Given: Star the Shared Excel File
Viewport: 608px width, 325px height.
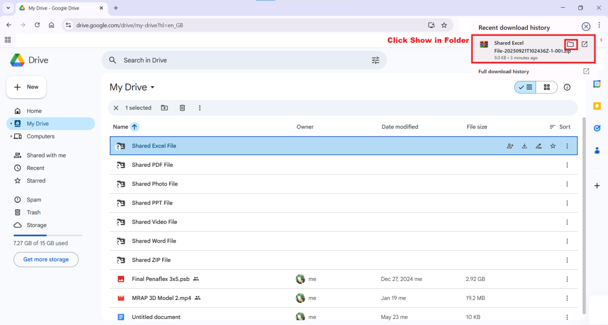Looking at the screenshot, I should [x=553, y=146].
